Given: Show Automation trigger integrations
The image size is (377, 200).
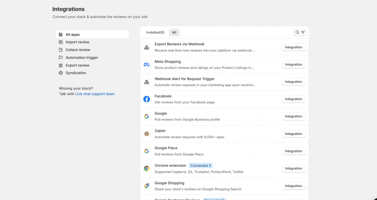Looking at the screenshot, I should tap(82, 58).
